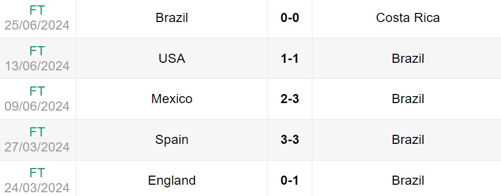This screenshot has width=501, height=196.
Task: Click Brazil opposite Mexico
Action: tap(408, 99)
